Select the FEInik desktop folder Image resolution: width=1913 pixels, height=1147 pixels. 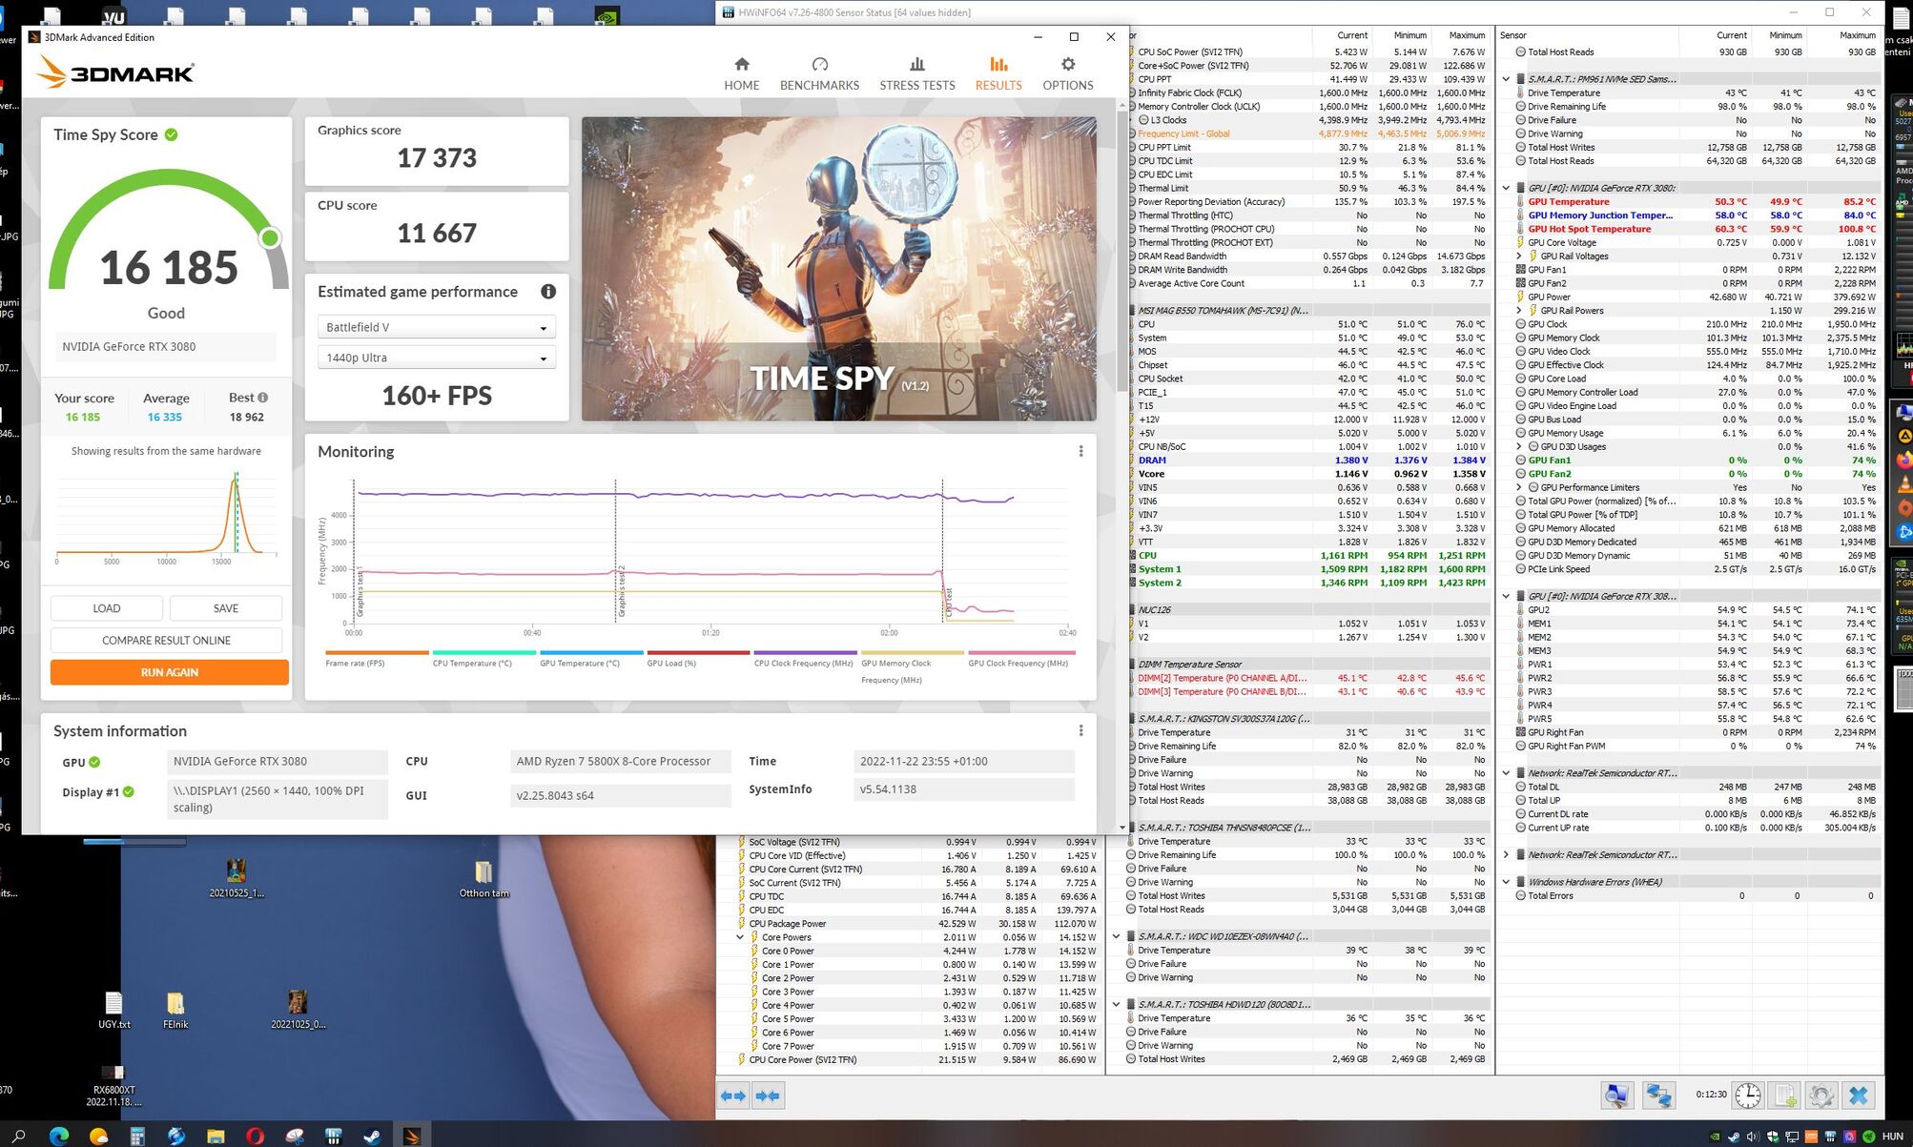(175, 1011)
